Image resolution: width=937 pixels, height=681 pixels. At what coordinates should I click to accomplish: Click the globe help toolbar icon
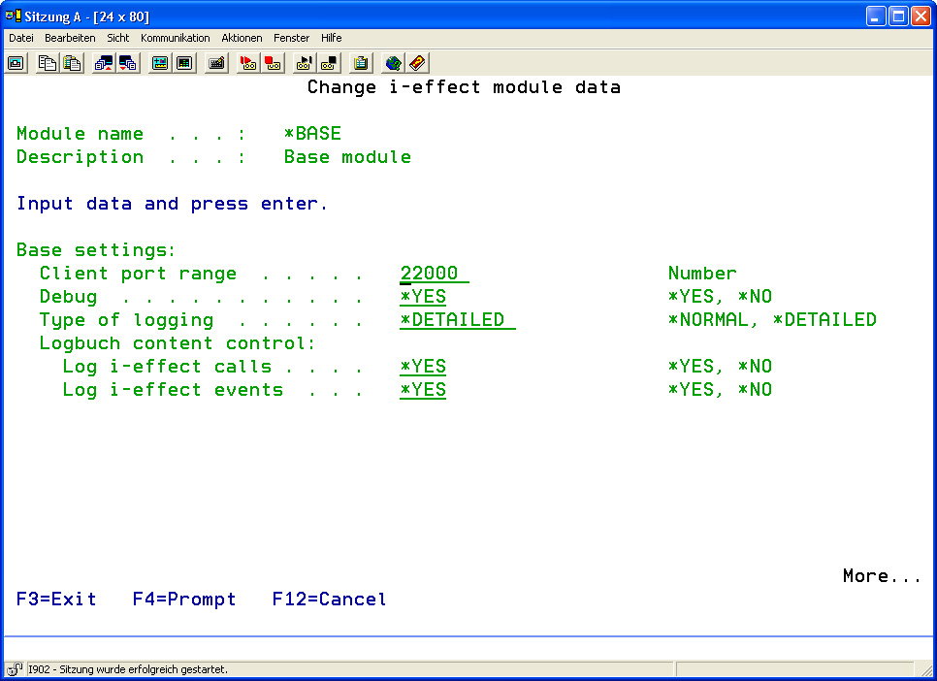click(x=393, y=63)
